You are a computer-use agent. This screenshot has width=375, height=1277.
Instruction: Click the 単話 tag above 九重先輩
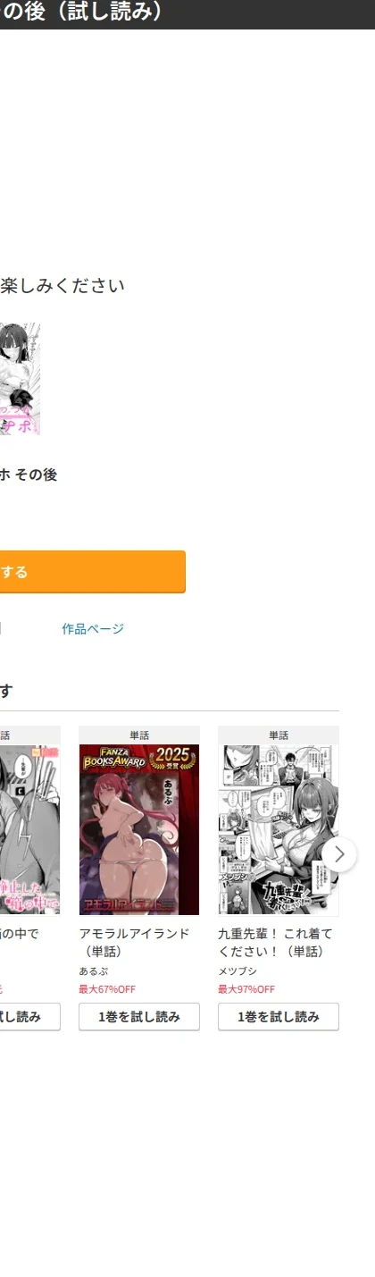tap(279, 735)
